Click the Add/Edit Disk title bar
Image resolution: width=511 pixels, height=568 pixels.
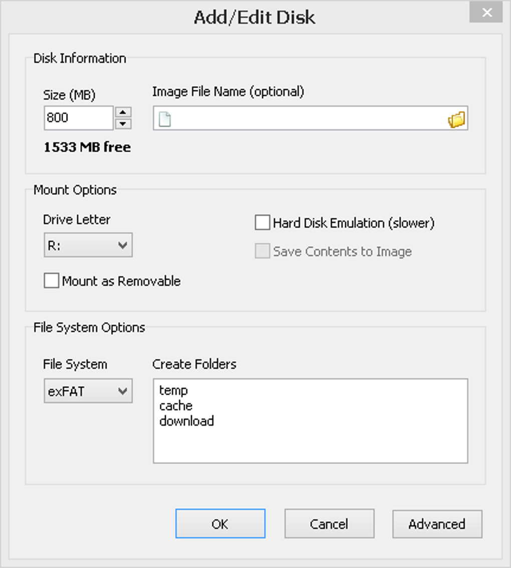(254, 18)
